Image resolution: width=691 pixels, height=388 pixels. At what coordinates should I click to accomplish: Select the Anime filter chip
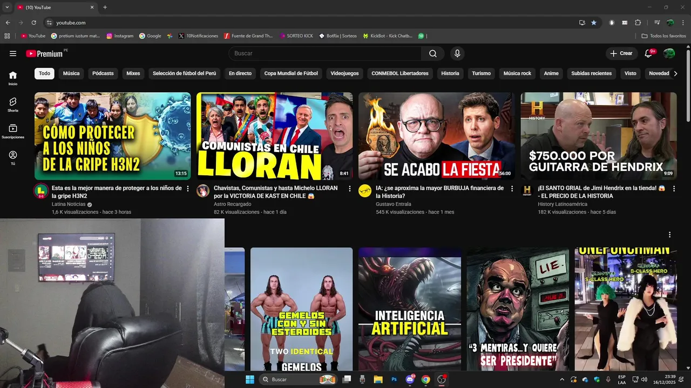click(551, 73)
